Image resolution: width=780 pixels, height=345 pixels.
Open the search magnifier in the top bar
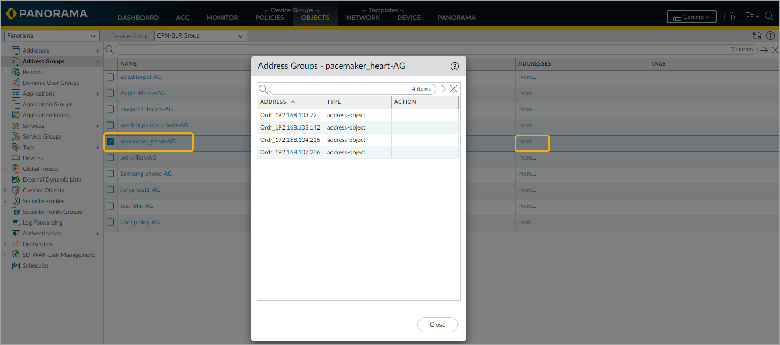[x=769, y=17]
